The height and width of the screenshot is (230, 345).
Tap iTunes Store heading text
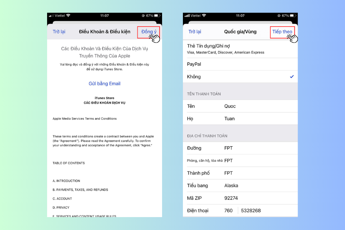point(105,98)
